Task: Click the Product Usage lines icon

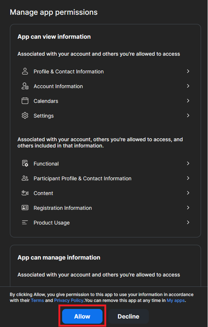Action: pos(25,223)
